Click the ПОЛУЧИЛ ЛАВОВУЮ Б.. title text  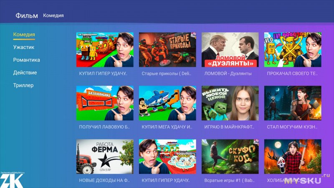click(x=104, y=127)
